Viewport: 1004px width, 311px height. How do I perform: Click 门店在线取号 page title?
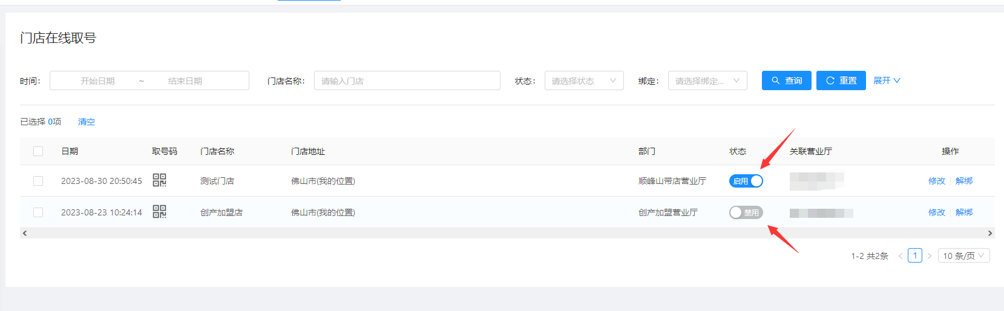click(58, 38)
